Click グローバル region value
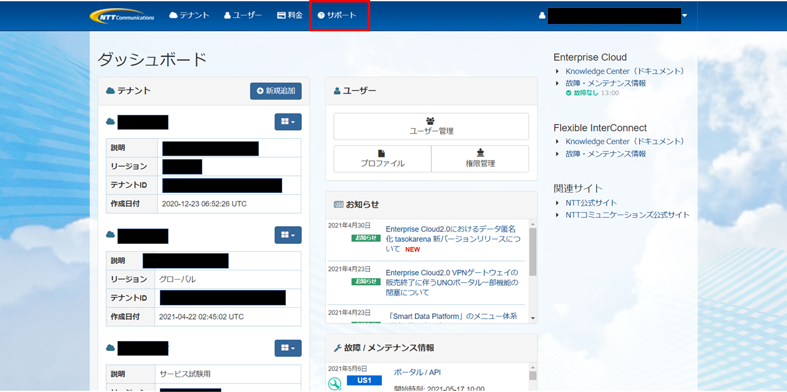The height and width of the screenshot is (392, 787). click(178, 279)
